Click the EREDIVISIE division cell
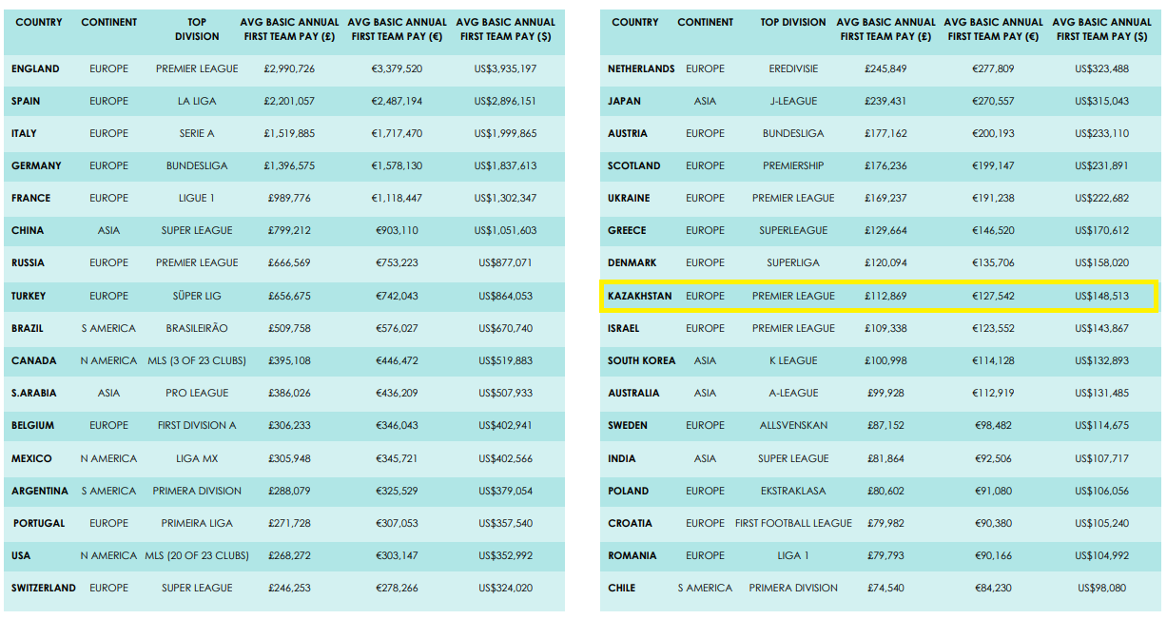This screenshot has height=619, width=1167. pyautogui.click(x=793, y=68)
